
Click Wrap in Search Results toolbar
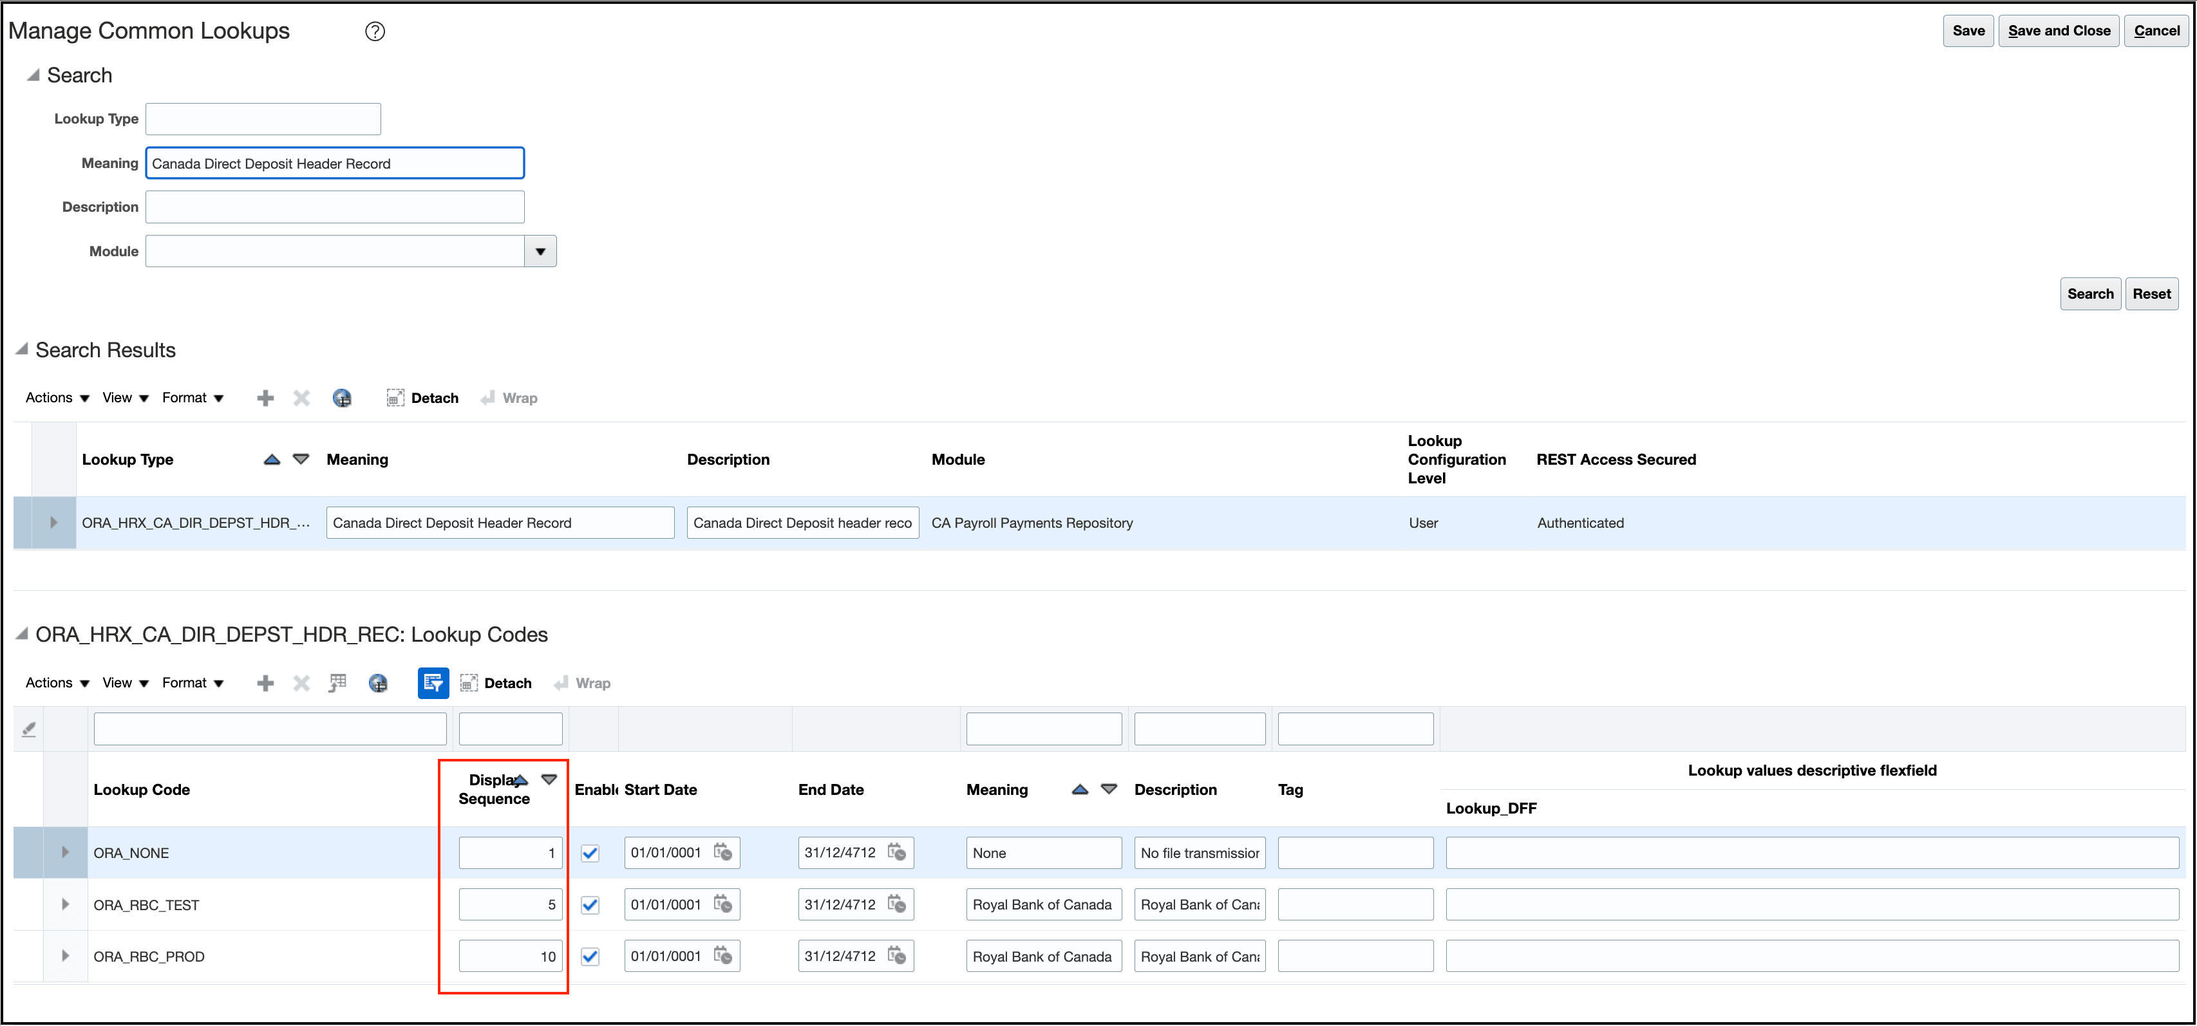click(x=509, y=398)
